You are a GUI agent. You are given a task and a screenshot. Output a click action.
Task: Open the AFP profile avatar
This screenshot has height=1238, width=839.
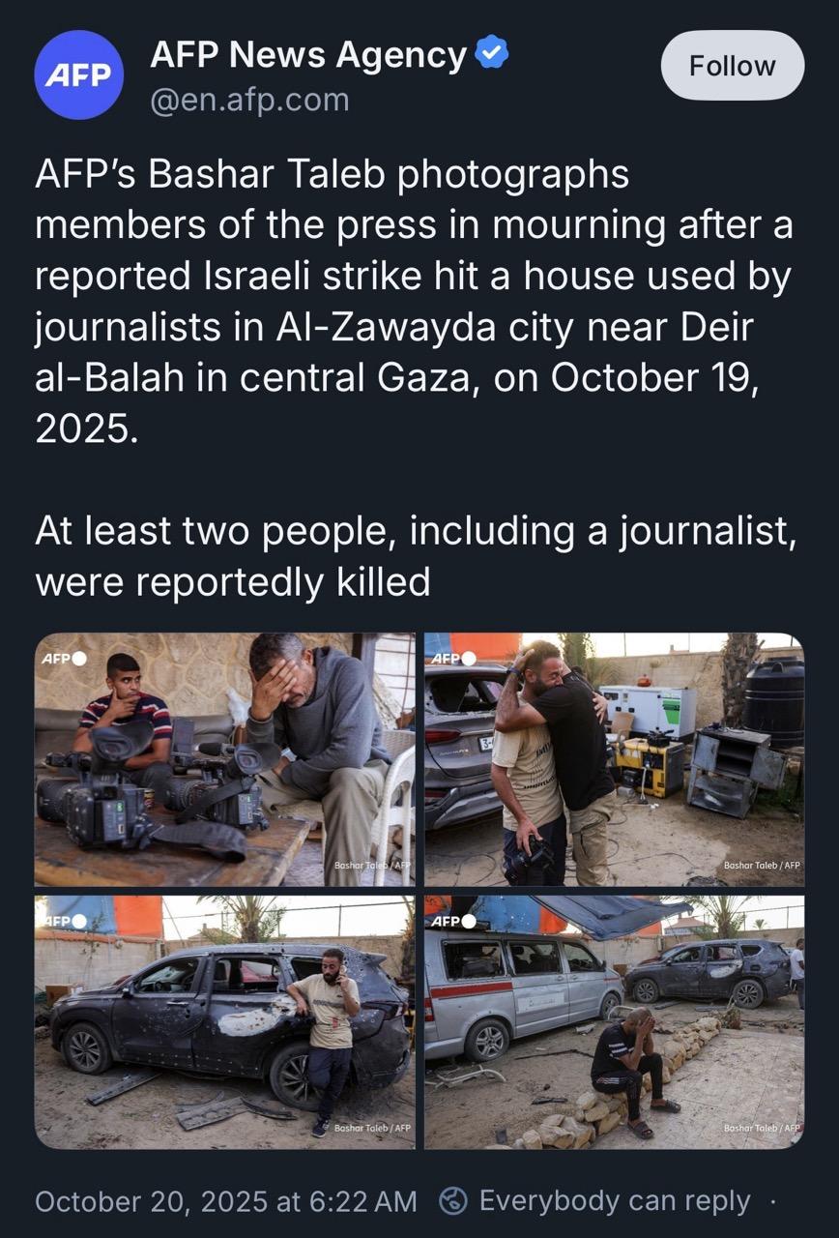(x=79, y=74)
